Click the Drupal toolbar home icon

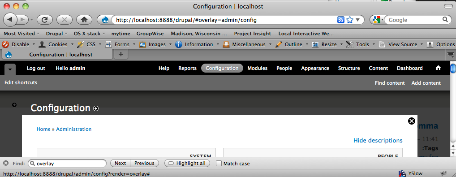click(x=438, y=68)
